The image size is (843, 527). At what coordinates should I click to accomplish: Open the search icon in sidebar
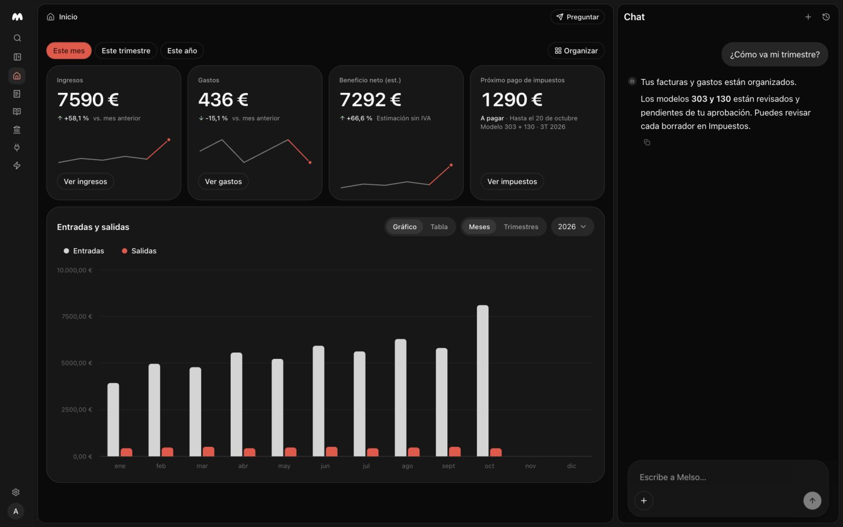[17, 38]
